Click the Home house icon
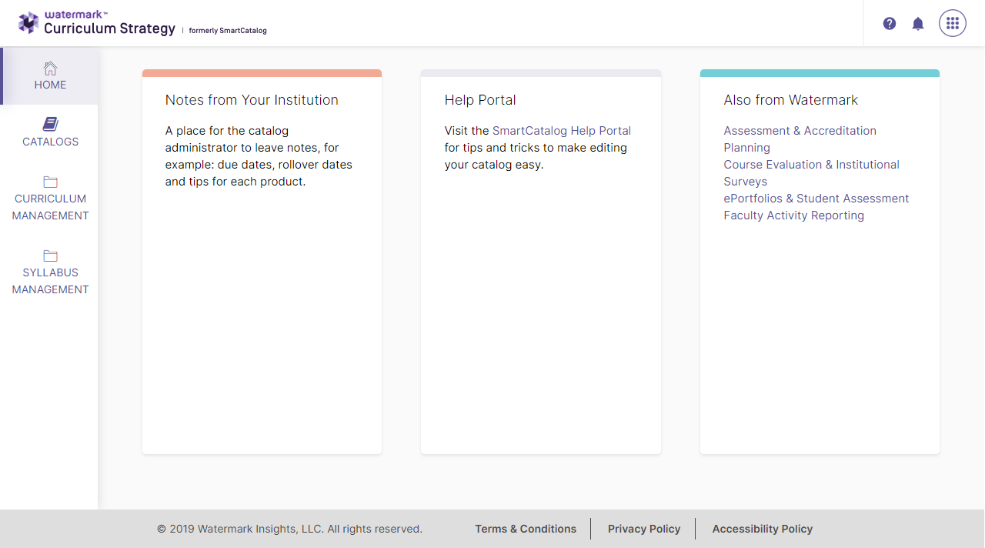This screenshot has height=548, width=985. click(x=50, y=68)
